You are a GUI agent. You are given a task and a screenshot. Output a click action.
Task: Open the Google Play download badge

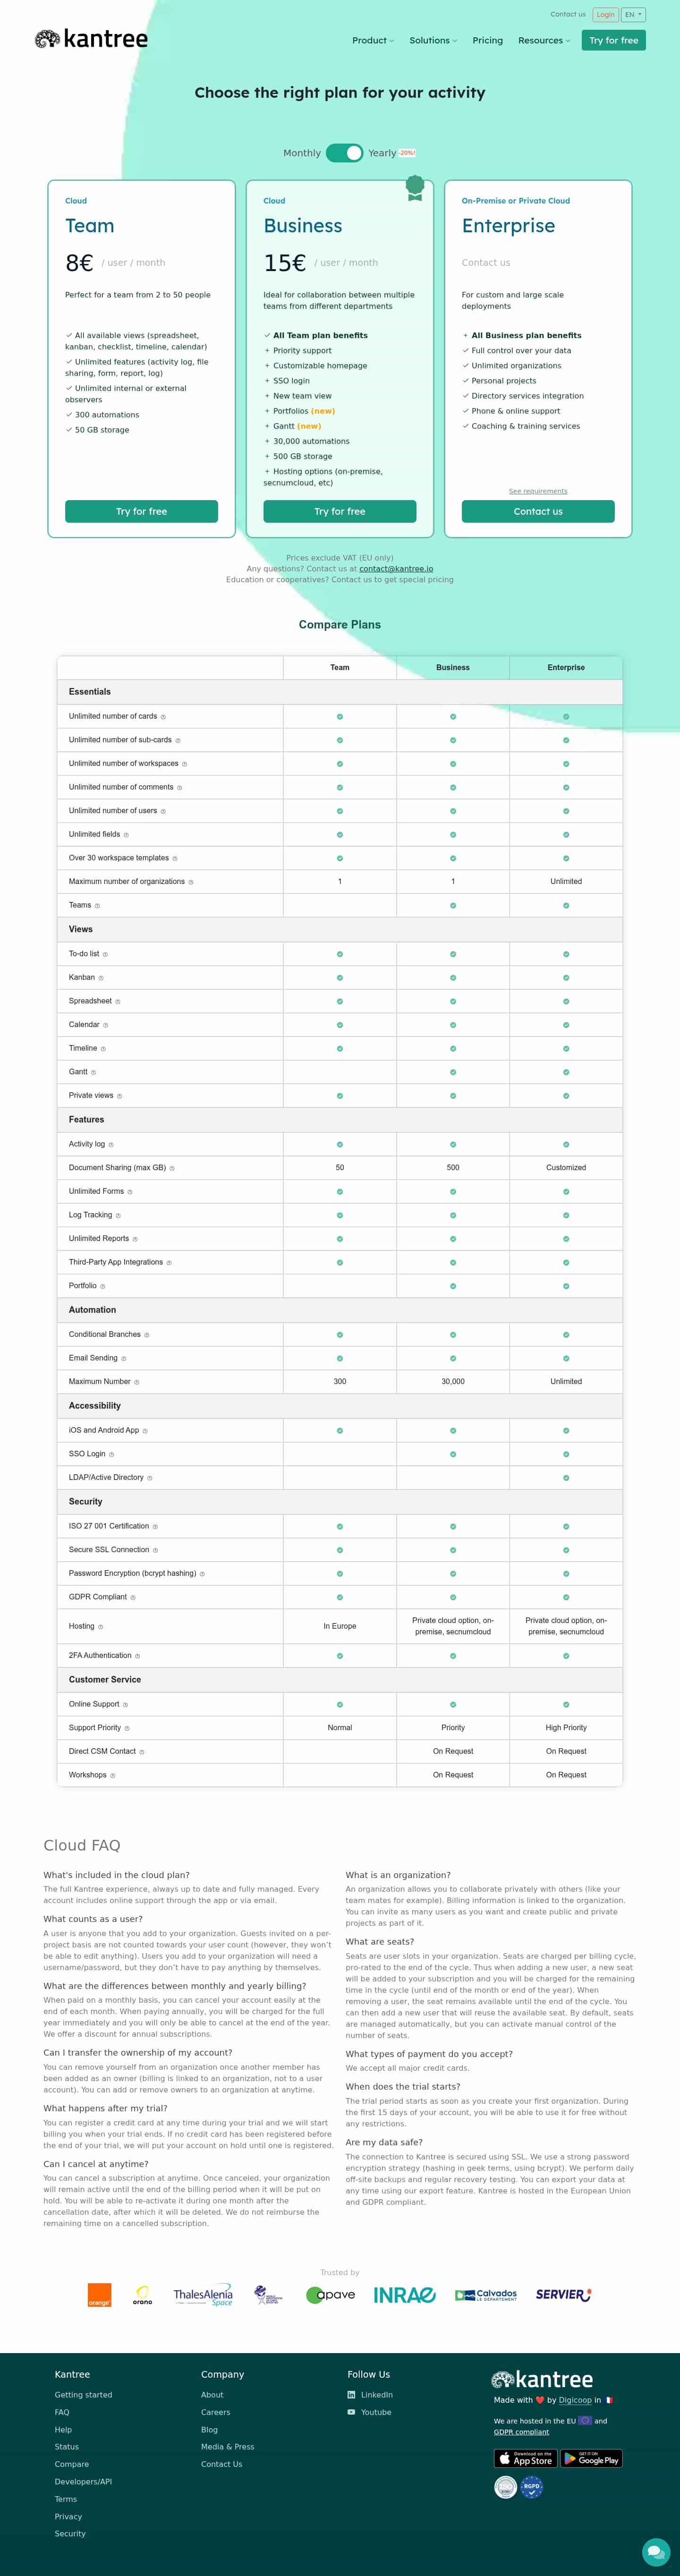pyautogui.click(x=591, y=2458)
